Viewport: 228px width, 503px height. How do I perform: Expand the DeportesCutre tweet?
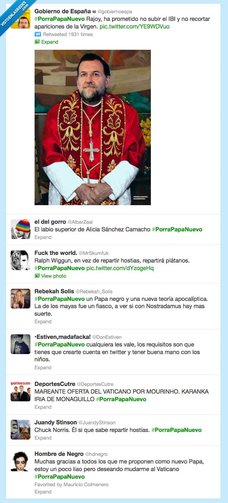point(43,407)
